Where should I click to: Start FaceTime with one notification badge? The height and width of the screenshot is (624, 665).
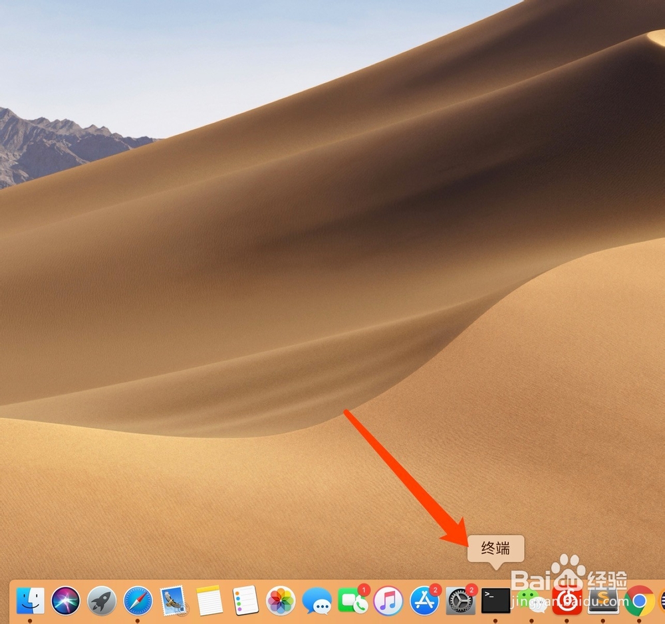(352, 601)
